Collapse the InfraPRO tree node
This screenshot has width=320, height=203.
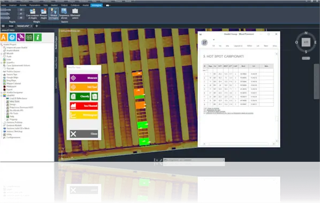pos(2,96)
